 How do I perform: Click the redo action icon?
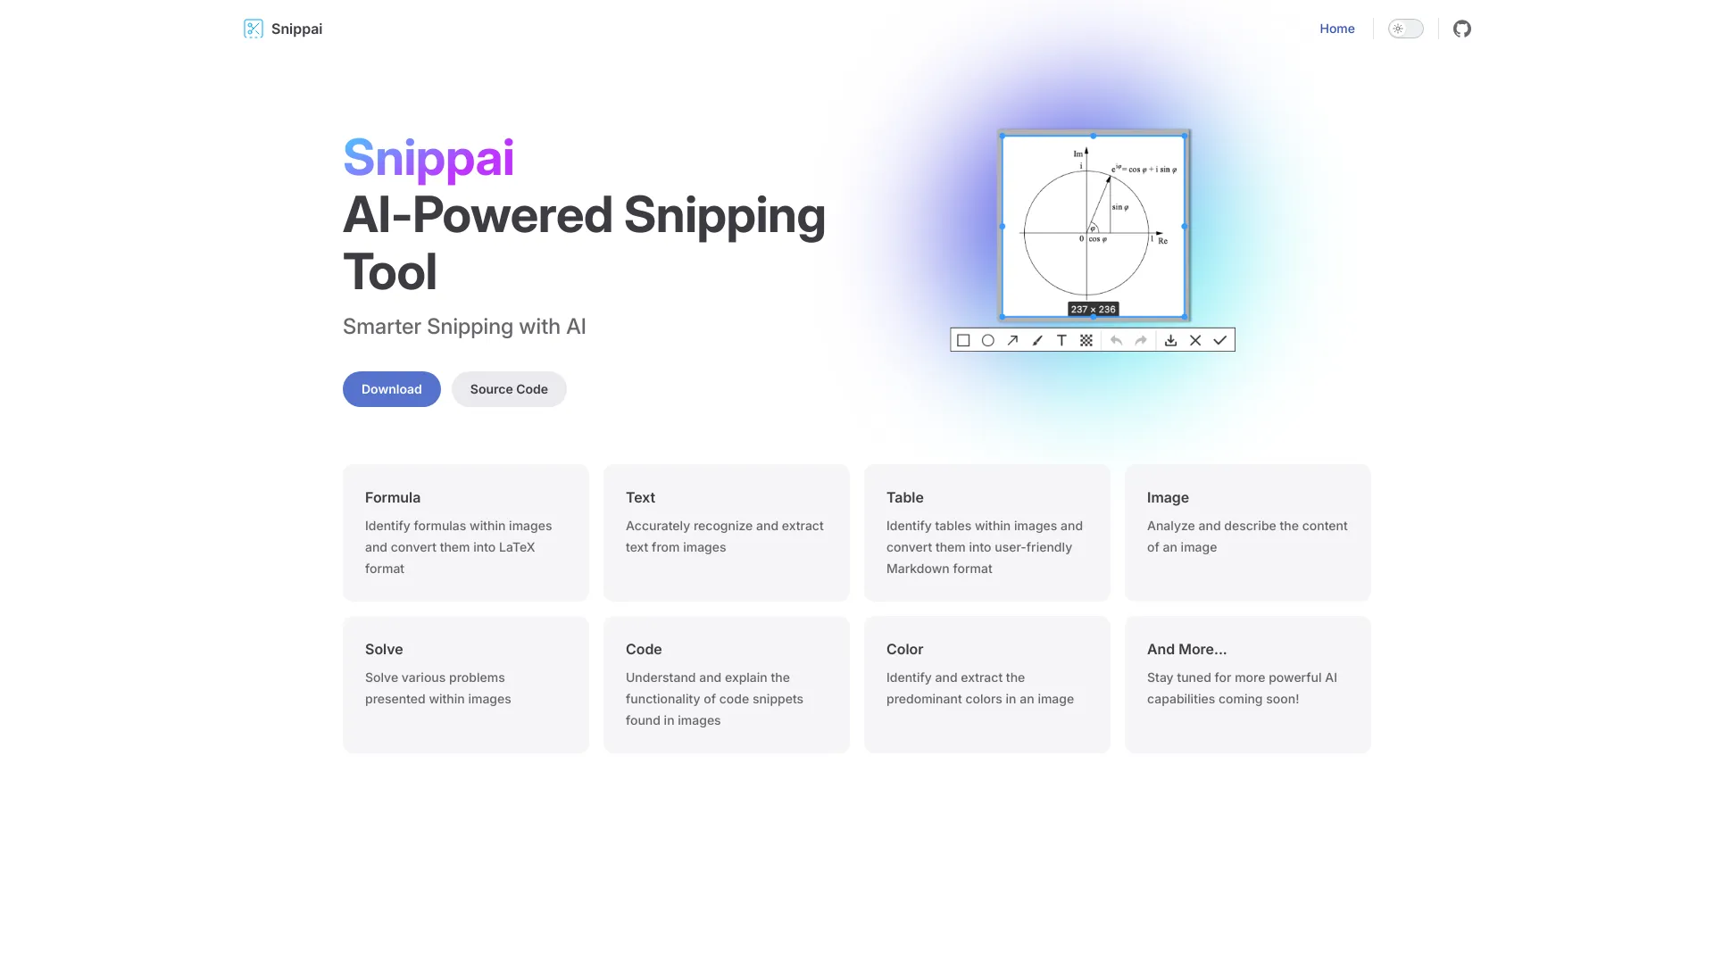click(x=1139, y=340)
